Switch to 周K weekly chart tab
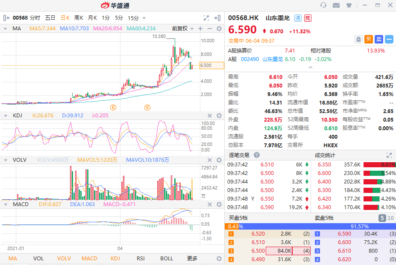 79,18
